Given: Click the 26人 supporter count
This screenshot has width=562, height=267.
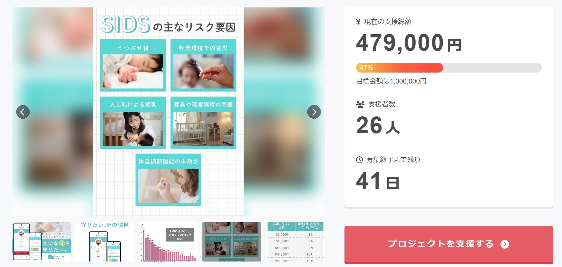Looking at the screenshot, I should tap(378, 125).
